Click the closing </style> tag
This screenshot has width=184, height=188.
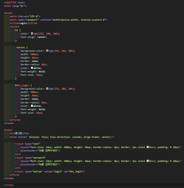click(15, 120)
